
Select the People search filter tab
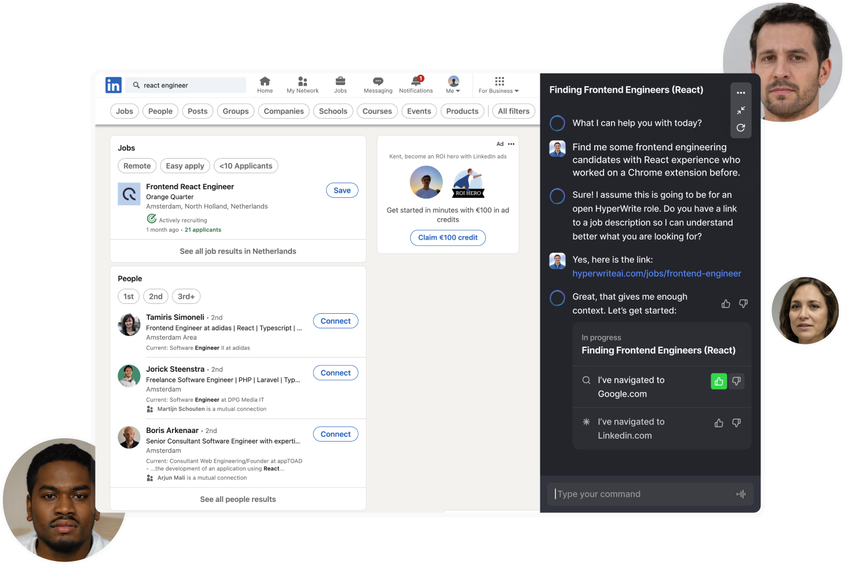coord(160,111)
